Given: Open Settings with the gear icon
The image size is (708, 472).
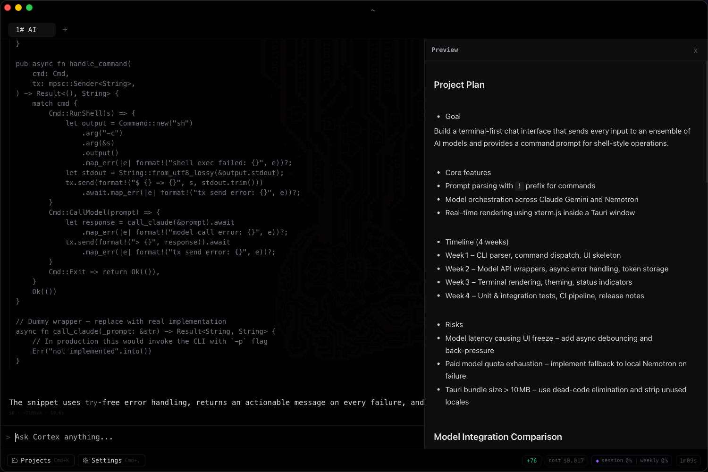Looking at the screenshot, I should [85, 460].
